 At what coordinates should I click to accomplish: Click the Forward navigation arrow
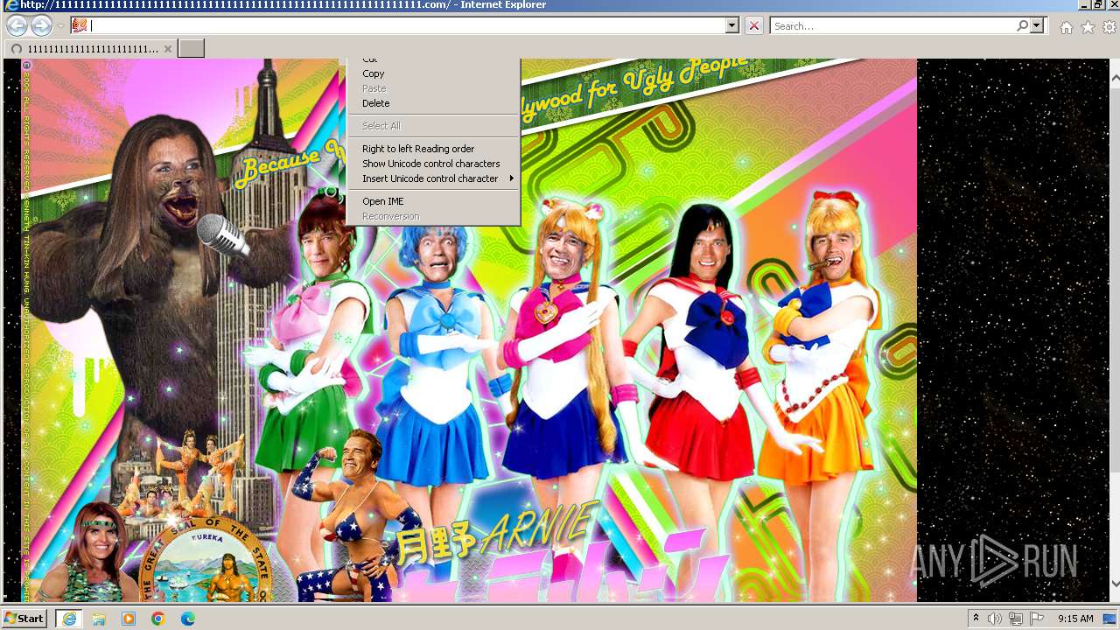tap(41, 26)
